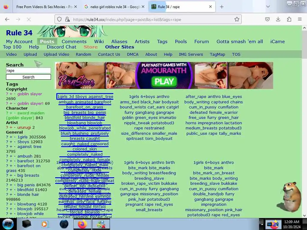The width and height of the screenshot is (307, 230).
Task: Open the Top 100 link
Action: pyautogui.click(x=12, y=47)
